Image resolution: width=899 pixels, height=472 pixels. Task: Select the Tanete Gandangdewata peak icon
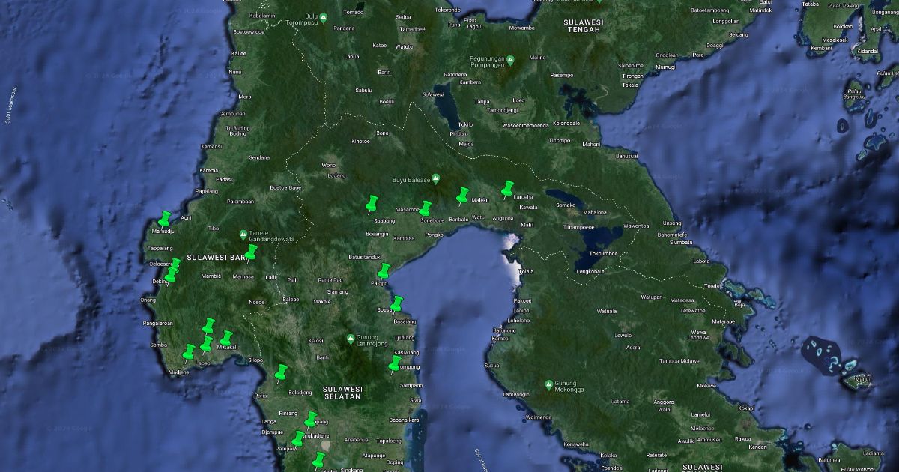(x=243, y=235)
